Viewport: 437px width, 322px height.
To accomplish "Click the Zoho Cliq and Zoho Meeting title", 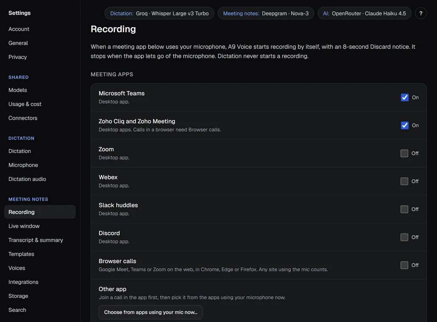I will pyautogui.click(x=137, y=121).
